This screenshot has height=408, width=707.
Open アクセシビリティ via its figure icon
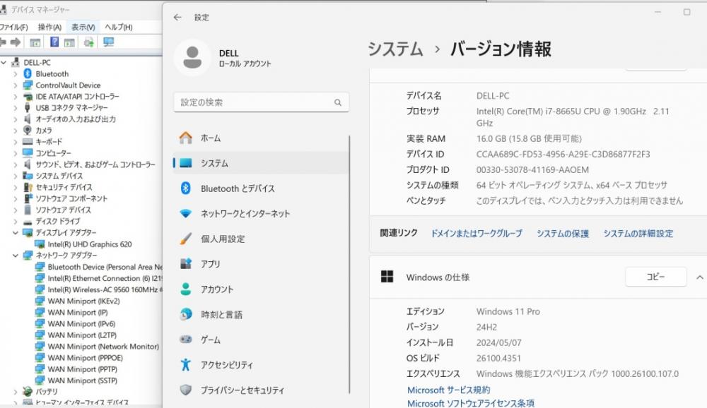[186, 365]
